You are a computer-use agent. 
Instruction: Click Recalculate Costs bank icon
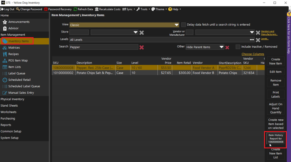pyautogui.click(x=97, y=9)
